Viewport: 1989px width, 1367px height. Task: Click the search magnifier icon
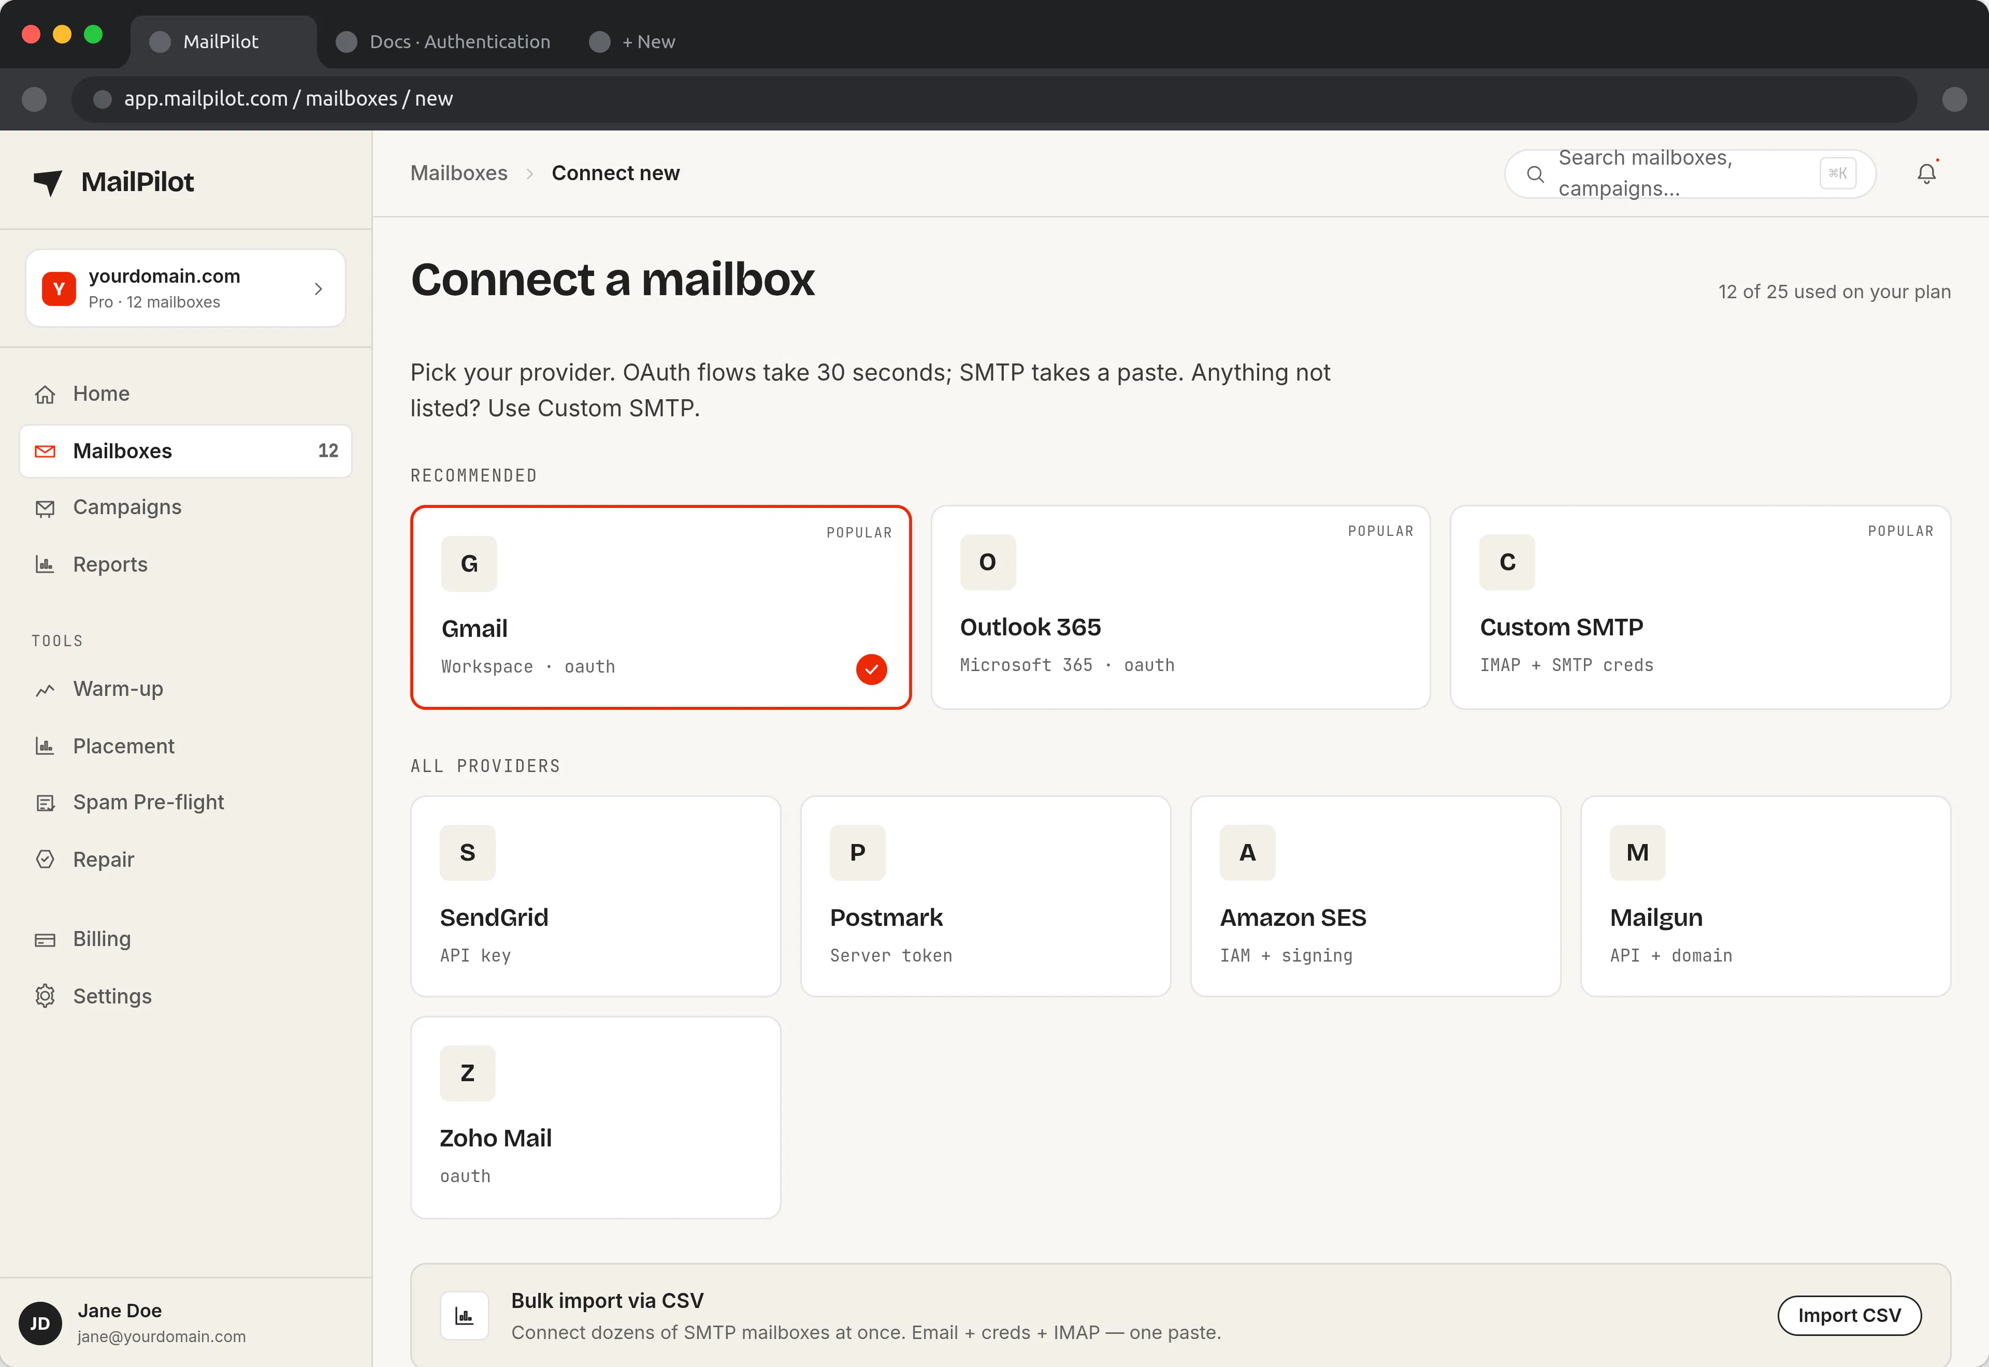[1535, 174]
